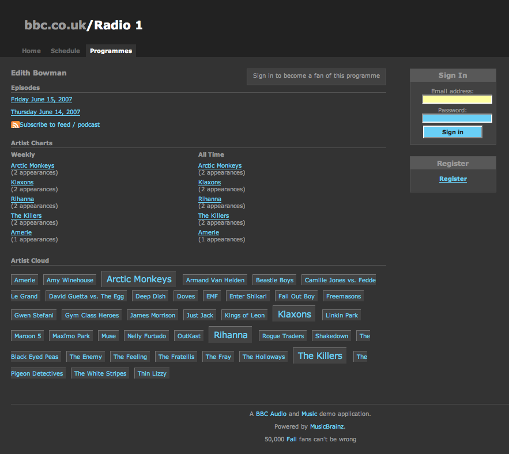The width and height of the screenshot is (509, 454).
Task: Click the Thin Lizzy cloud tag
Action: [x=152, y=373]
